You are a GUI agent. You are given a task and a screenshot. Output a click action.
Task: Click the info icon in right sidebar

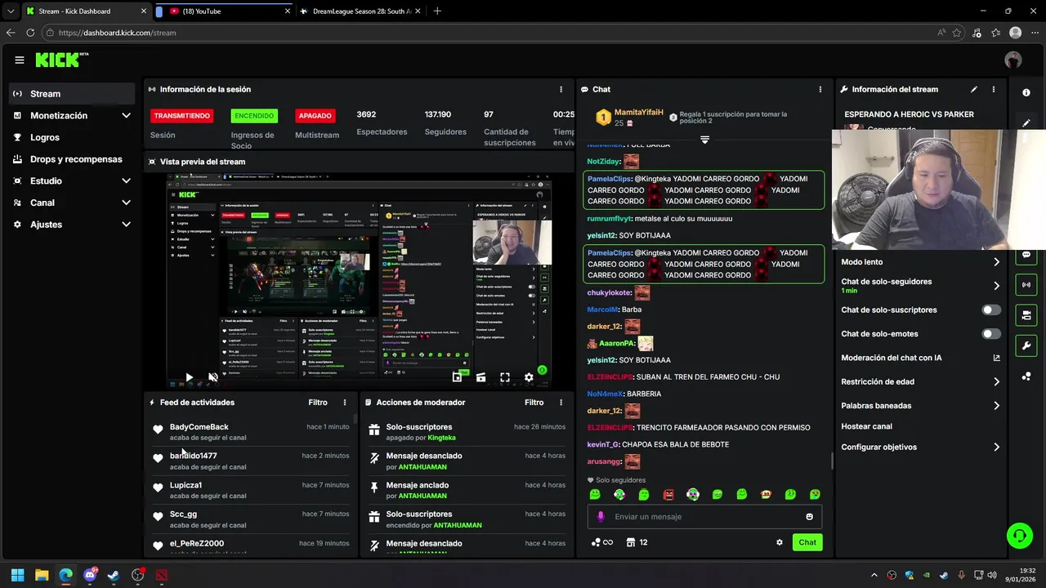(x=1026, y=92)
